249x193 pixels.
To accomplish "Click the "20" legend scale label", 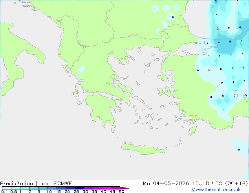I will [67, 191].
